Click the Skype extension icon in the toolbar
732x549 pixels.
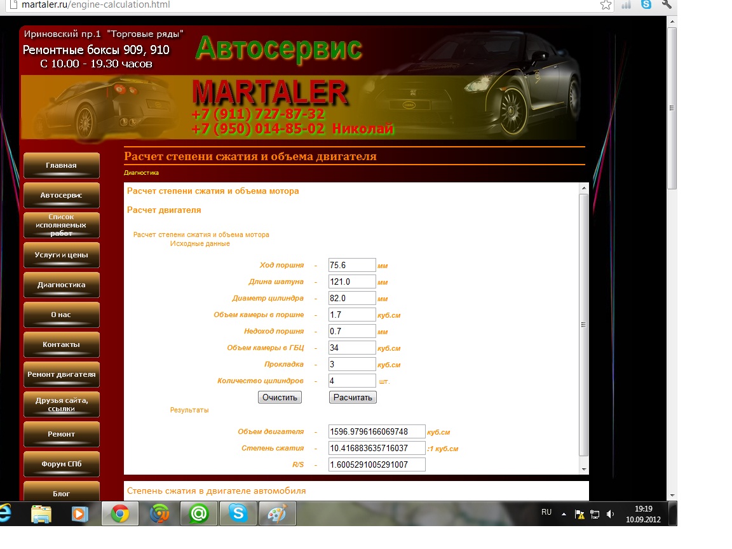646,4
